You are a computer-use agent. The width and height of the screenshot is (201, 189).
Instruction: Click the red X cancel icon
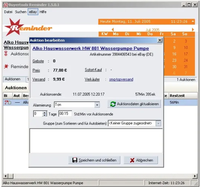click(132, 160)
